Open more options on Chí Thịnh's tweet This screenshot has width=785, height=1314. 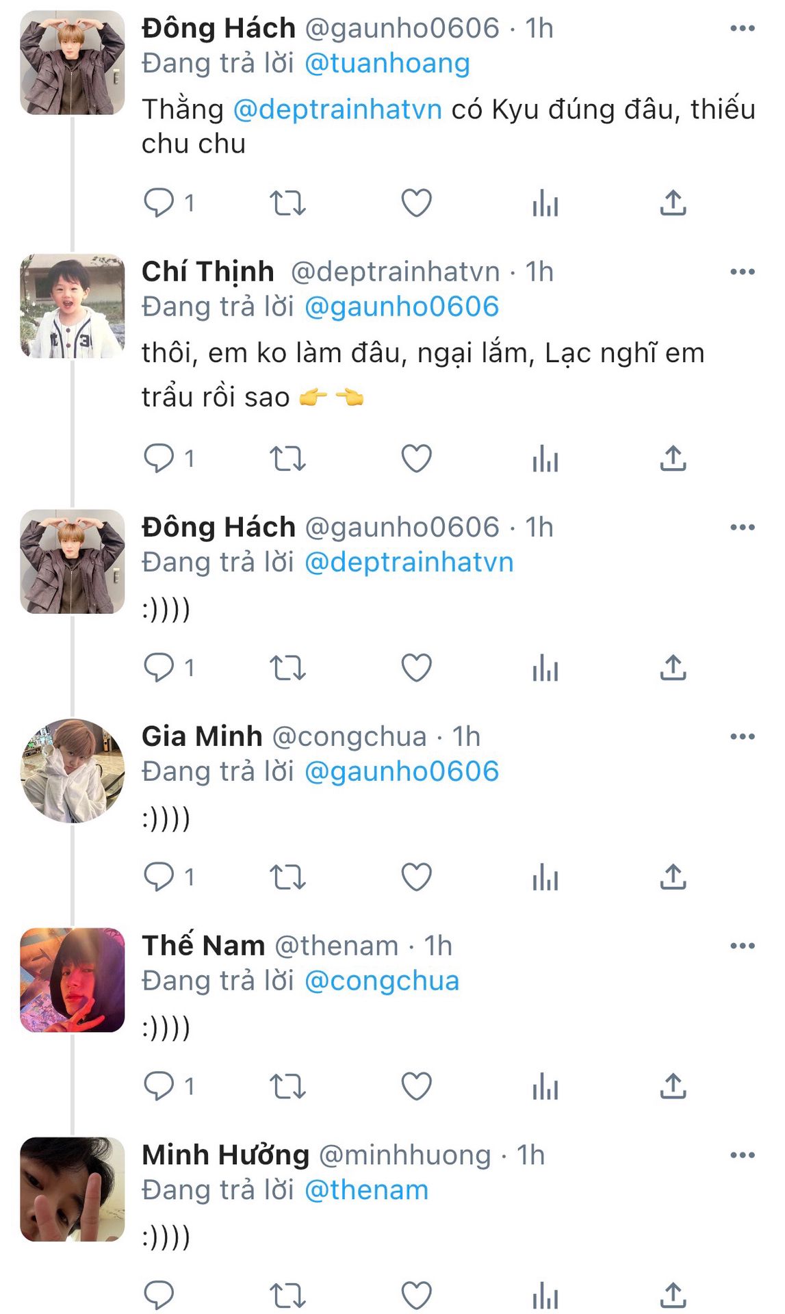click(742, 272)
